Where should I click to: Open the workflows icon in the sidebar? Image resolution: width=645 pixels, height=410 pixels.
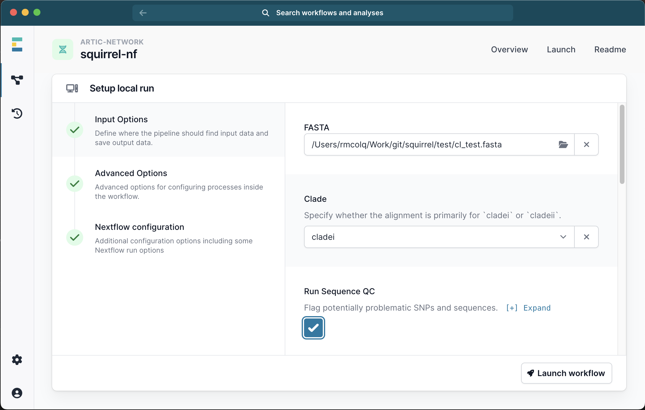[x=17, y=80]
